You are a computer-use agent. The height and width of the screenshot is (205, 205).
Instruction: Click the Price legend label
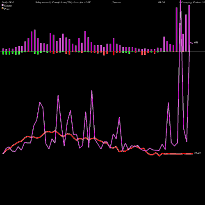7,9
